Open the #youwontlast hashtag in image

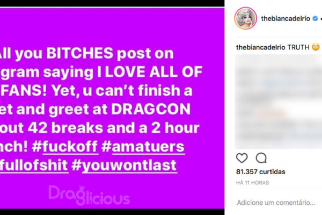(x=124, y=165)
